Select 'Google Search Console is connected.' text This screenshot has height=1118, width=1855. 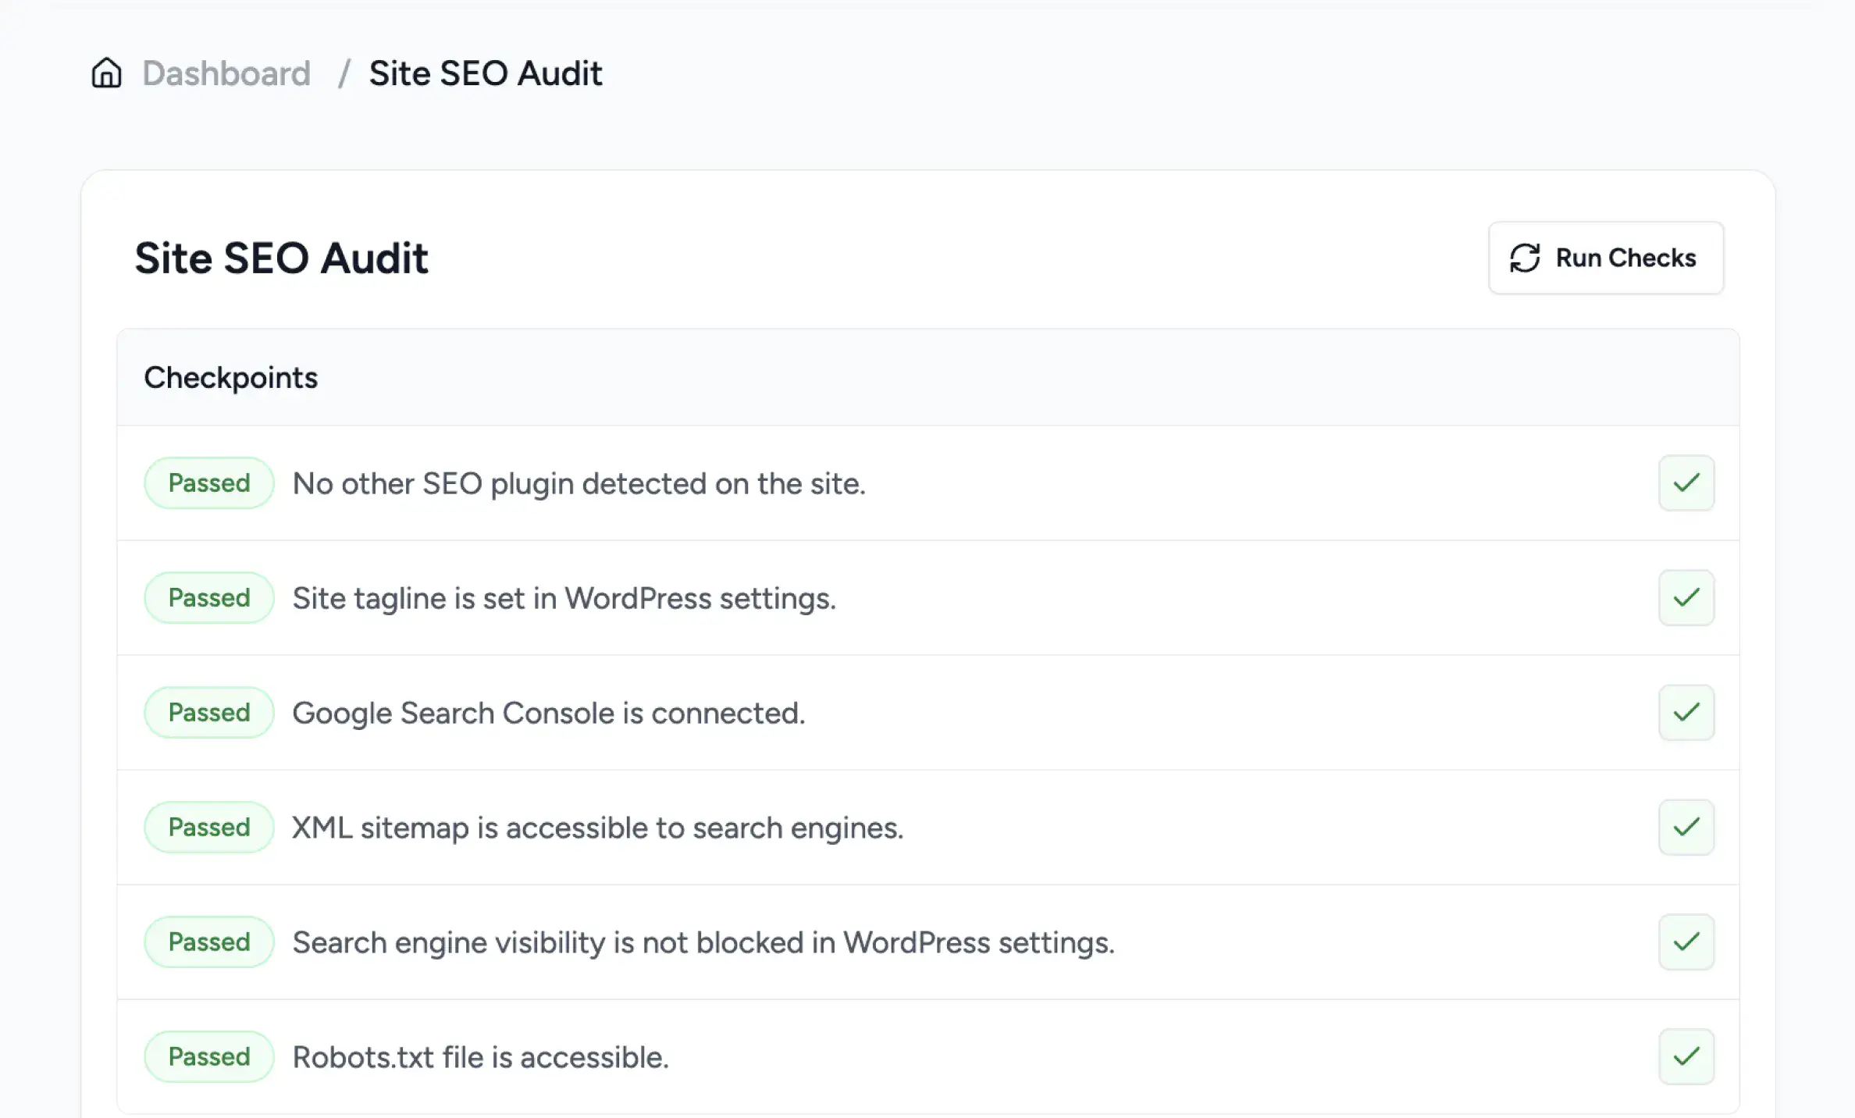coord(549,714)
